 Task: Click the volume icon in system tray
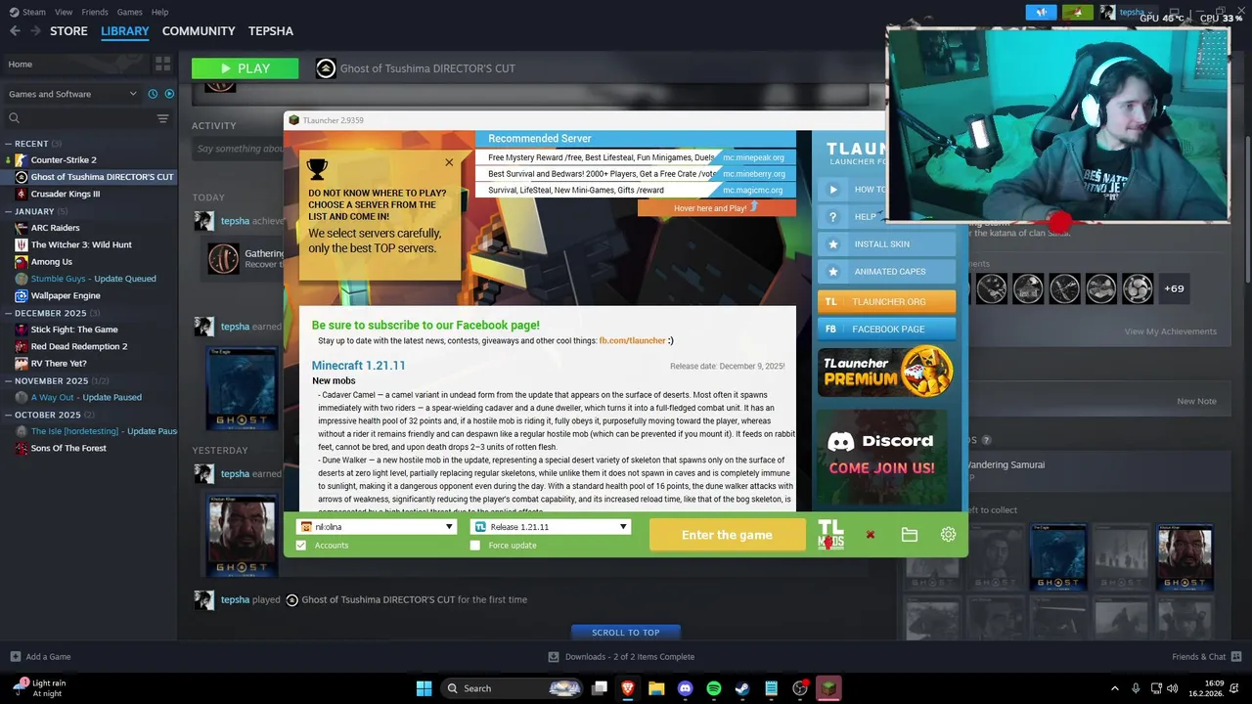pos(1172,688)
